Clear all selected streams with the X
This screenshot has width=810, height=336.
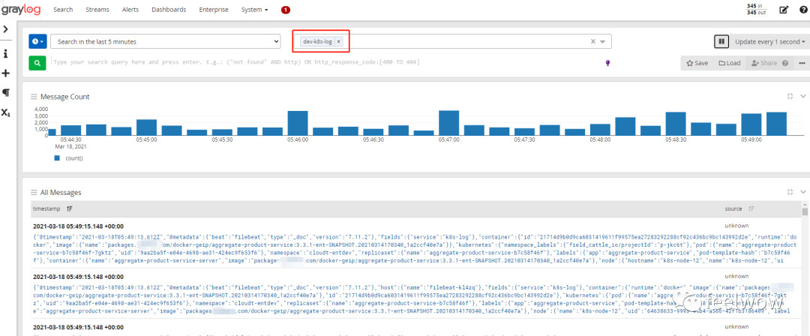coord(593,41)
